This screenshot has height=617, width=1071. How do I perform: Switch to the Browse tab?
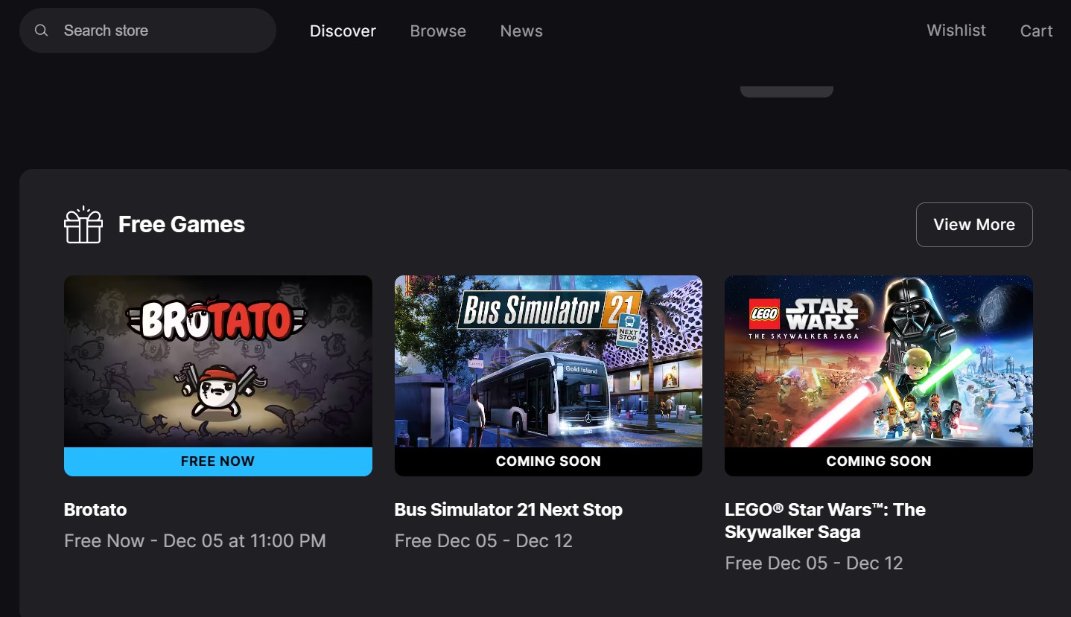[438, 31]
